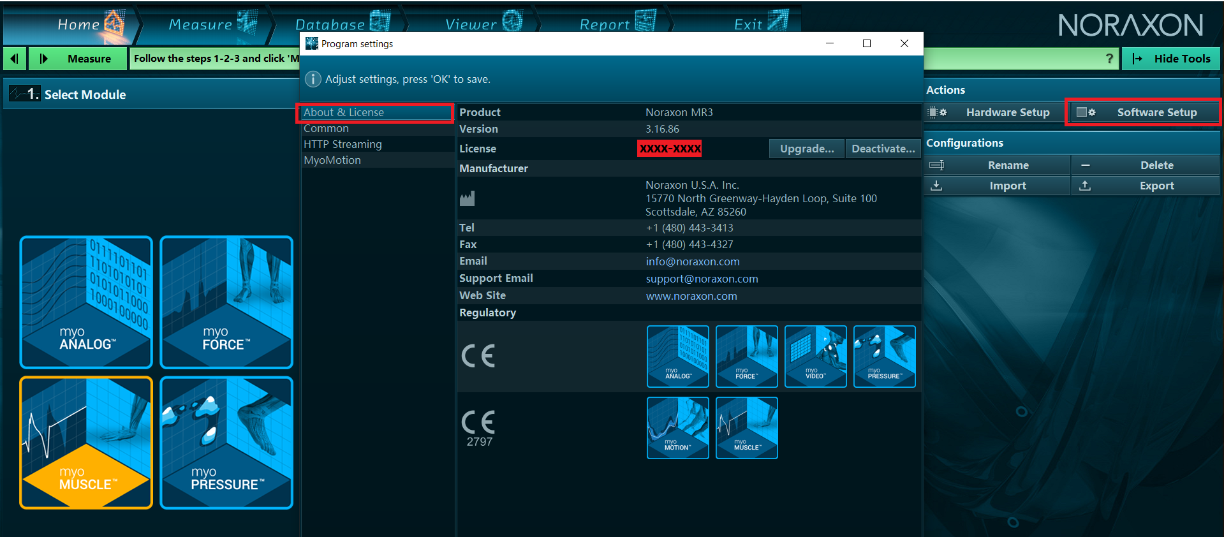The width and height of the screenshot is (1224, 537).
Task: Click the version value 3.16.86
Action: point(662,129)
